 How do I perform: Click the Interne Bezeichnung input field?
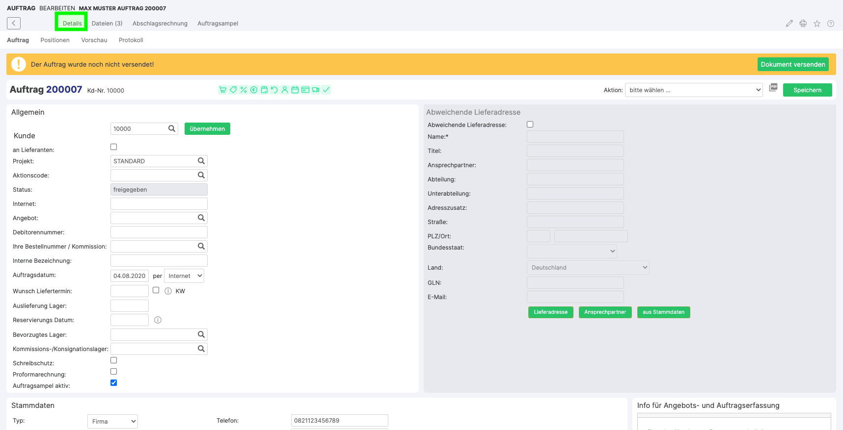tap(159, 261)
